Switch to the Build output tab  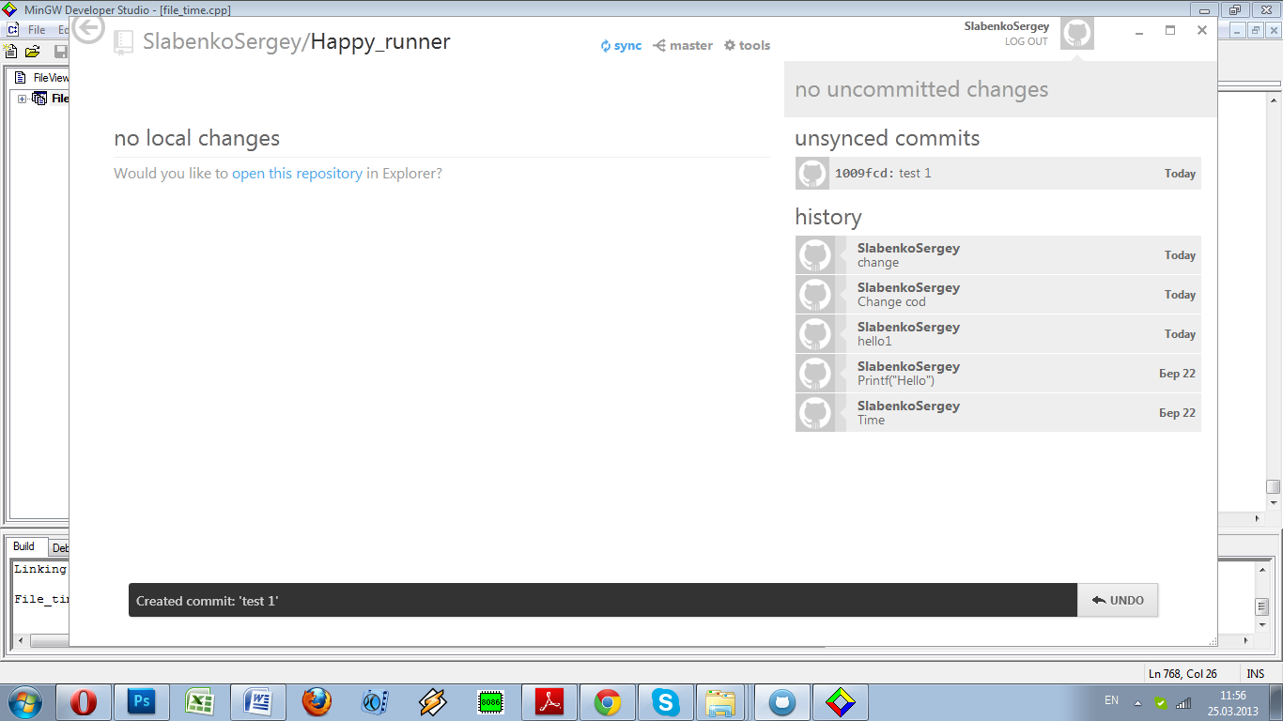click(x=23, y=546)
